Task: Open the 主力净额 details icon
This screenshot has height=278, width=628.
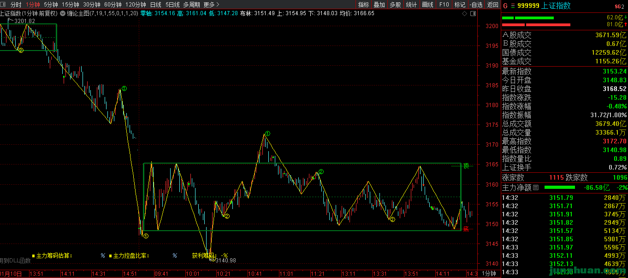Action: point(535,187)
